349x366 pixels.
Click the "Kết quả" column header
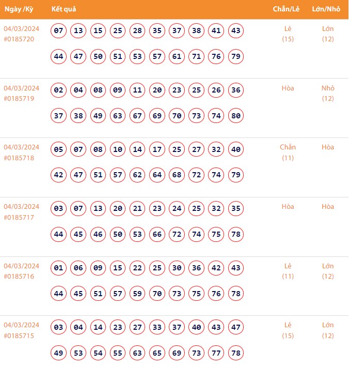tap(64, 9)
